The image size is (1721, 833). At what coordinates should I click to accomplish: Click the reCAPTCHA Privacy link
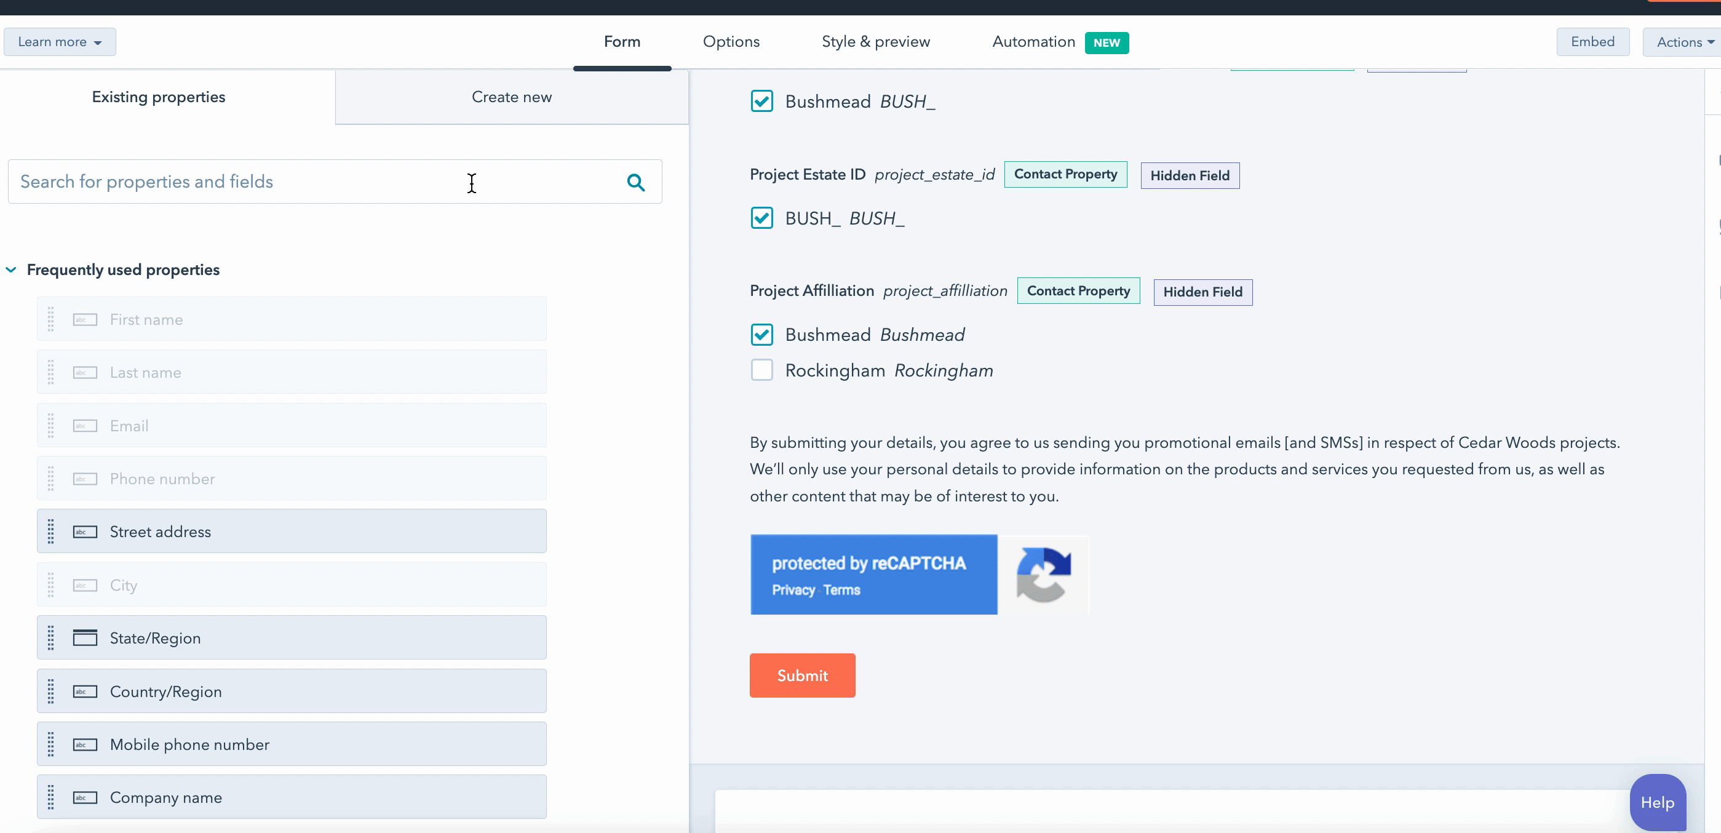[793, 590]
